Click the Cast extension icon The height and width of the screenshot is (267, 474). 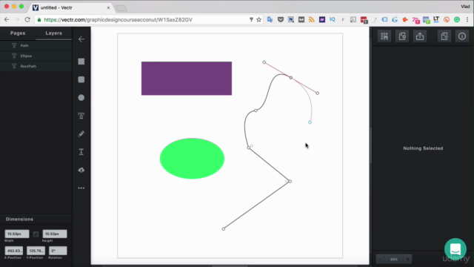point(353,20)
